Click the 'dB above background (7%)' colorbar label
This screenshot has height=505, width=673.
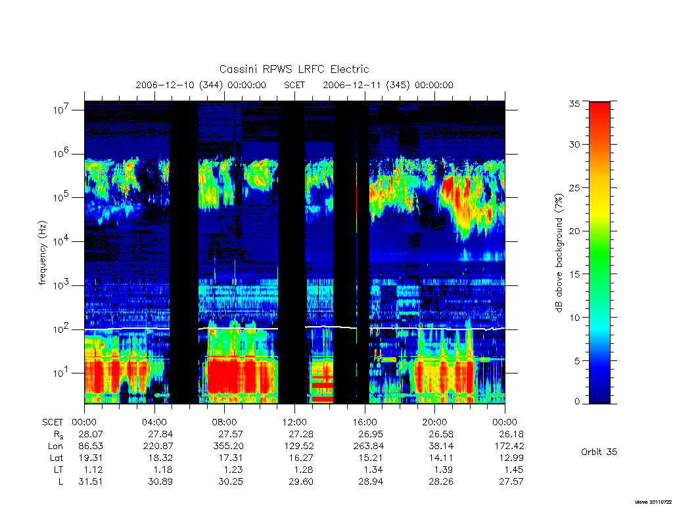(x=559, y=253)
